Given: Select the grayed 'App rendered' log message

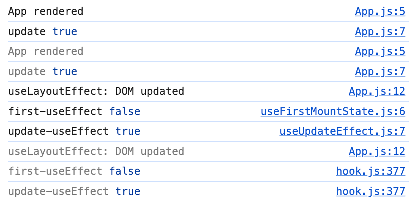Looking at the screenshot, I should 46,51.
